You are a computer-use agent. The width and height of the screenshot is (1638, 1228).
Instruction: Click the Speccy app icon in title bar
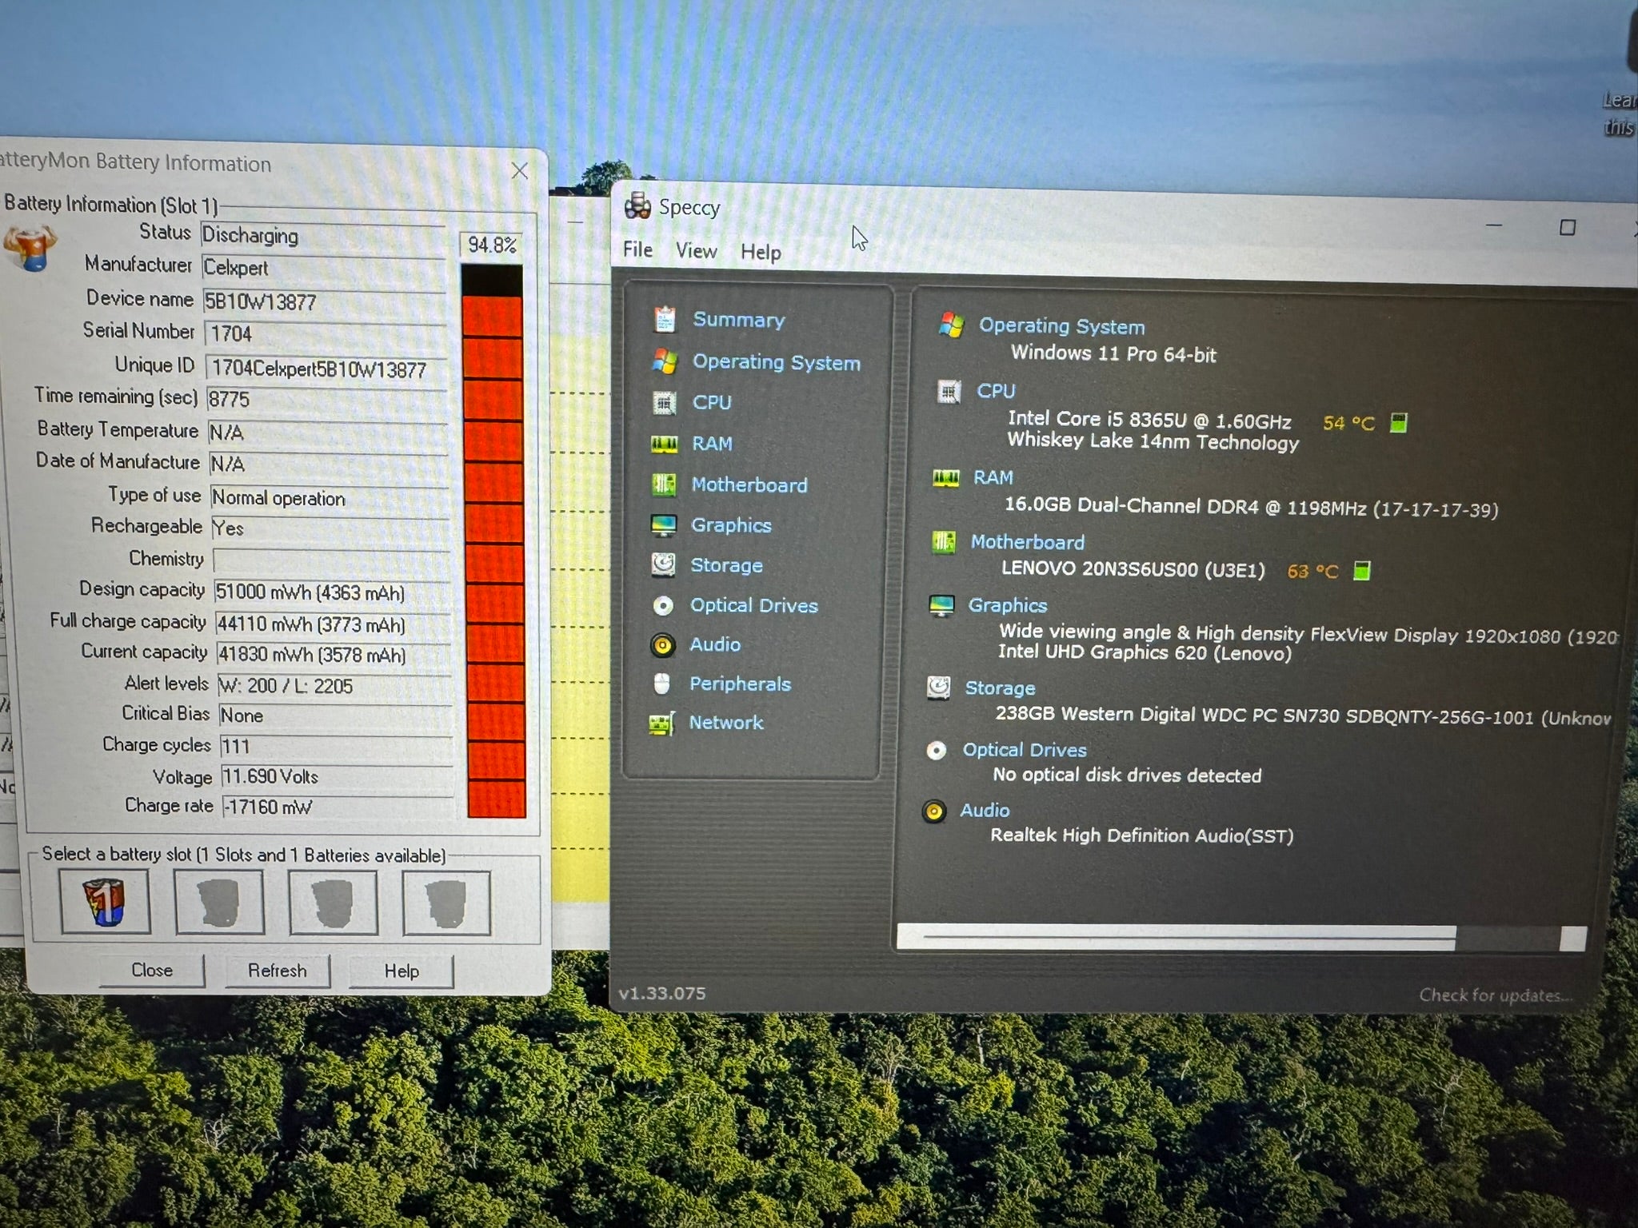pos(637,205)
